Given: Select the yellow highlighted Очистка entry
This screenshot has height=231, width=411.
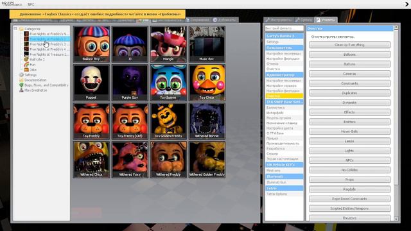Looking at the screenshot, I should [x=284, y=96].
